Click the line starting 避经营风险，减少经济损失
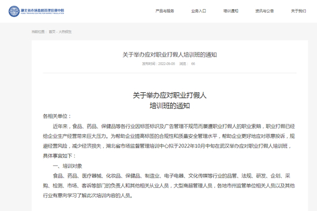Image resolution: width=317 pixels, height=211 pixels. (167, 146)
